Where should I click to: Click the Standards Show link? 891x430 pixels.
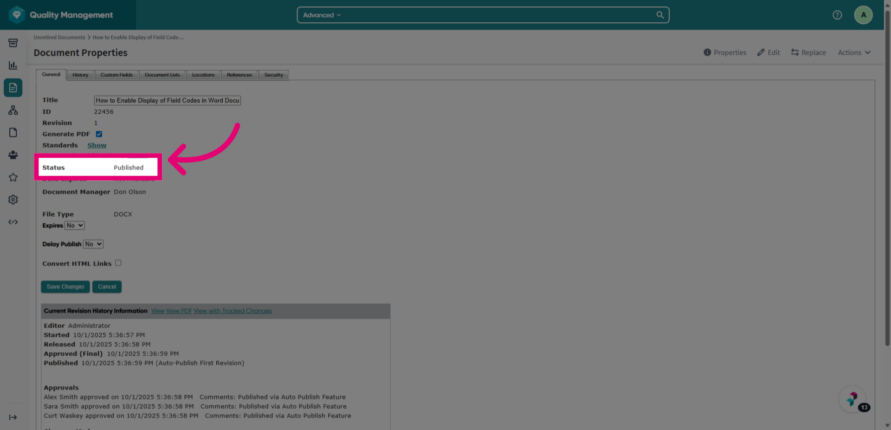point(97,145)
